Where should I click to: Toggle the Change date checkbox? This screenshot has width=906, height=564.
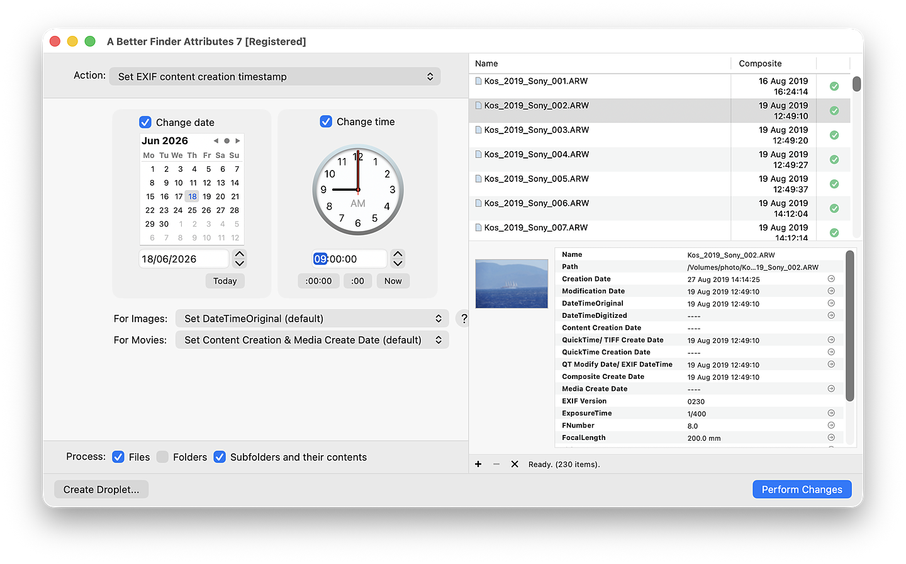[145, 122]
